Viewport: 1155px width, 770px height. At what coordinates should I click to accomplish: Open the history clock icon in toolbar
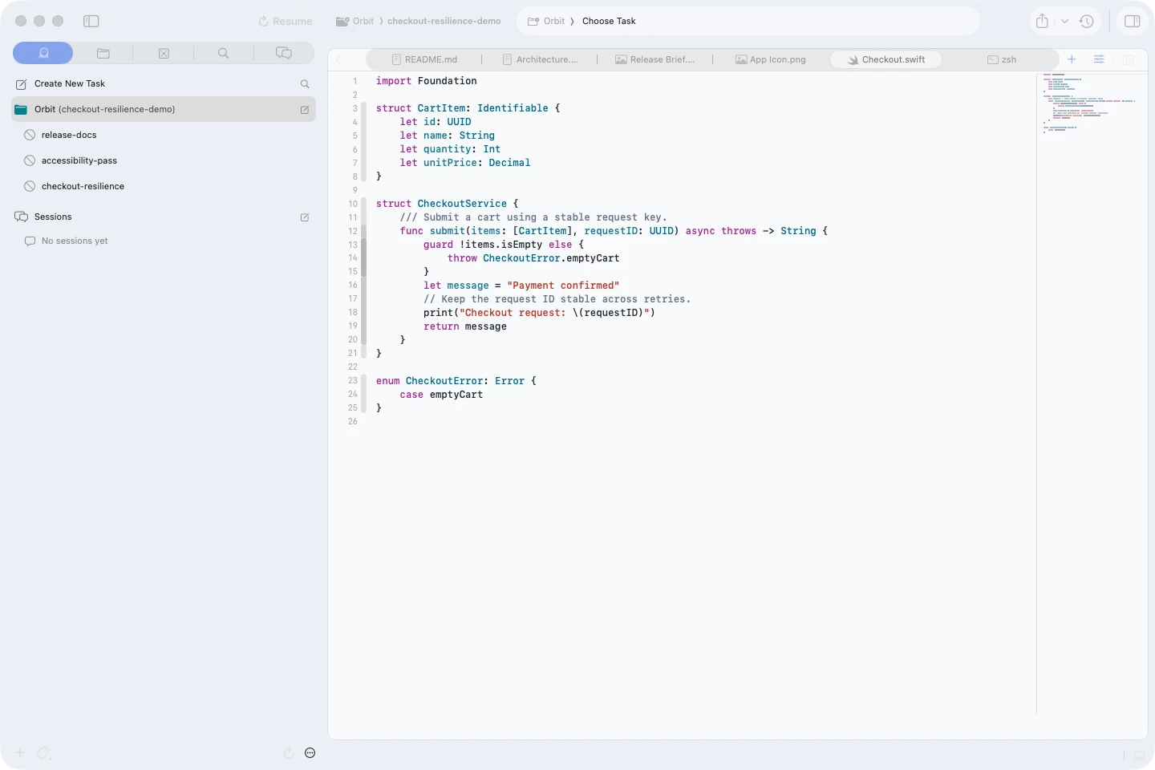point(1087,22)
